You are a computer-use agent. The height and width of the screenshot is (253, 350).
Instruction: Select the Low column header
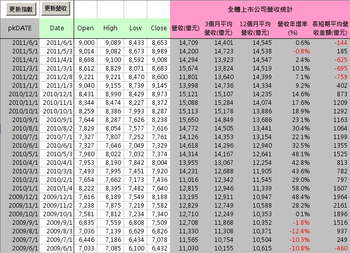click(x=136, y=28)
